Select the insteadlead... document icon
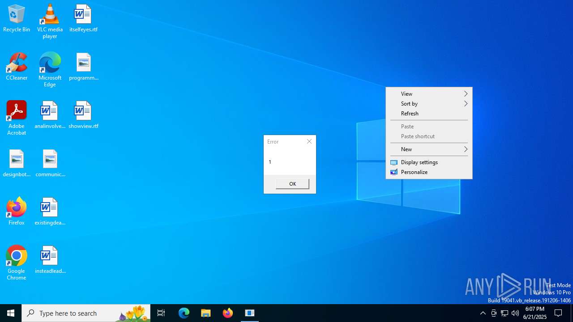 50,260
